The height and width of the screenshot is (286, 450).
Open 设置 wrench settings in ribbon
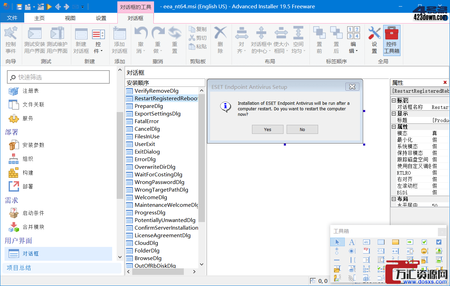(x=374, y=40)
